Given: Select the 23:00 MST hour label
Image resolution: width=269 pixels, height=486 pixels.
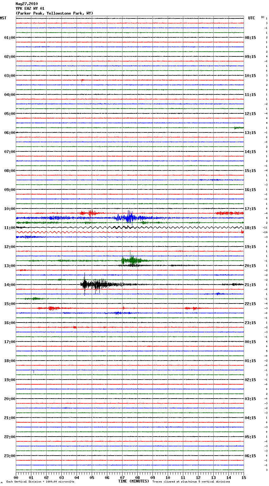Looking at the screenshot, I should tap(9, 456).
